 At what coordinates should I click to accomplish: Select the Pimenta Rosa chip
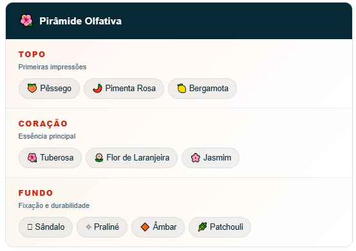coord(124,89)
